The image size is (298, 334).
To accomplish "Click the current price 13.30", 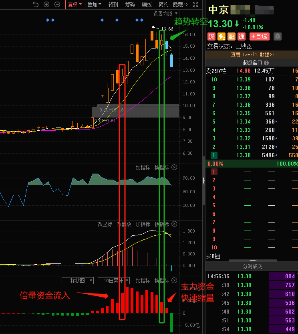I will (220, 24).
